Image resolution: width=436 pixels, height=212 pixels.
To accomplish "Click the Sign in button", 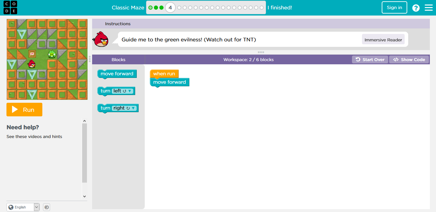I will click(394, 7).
